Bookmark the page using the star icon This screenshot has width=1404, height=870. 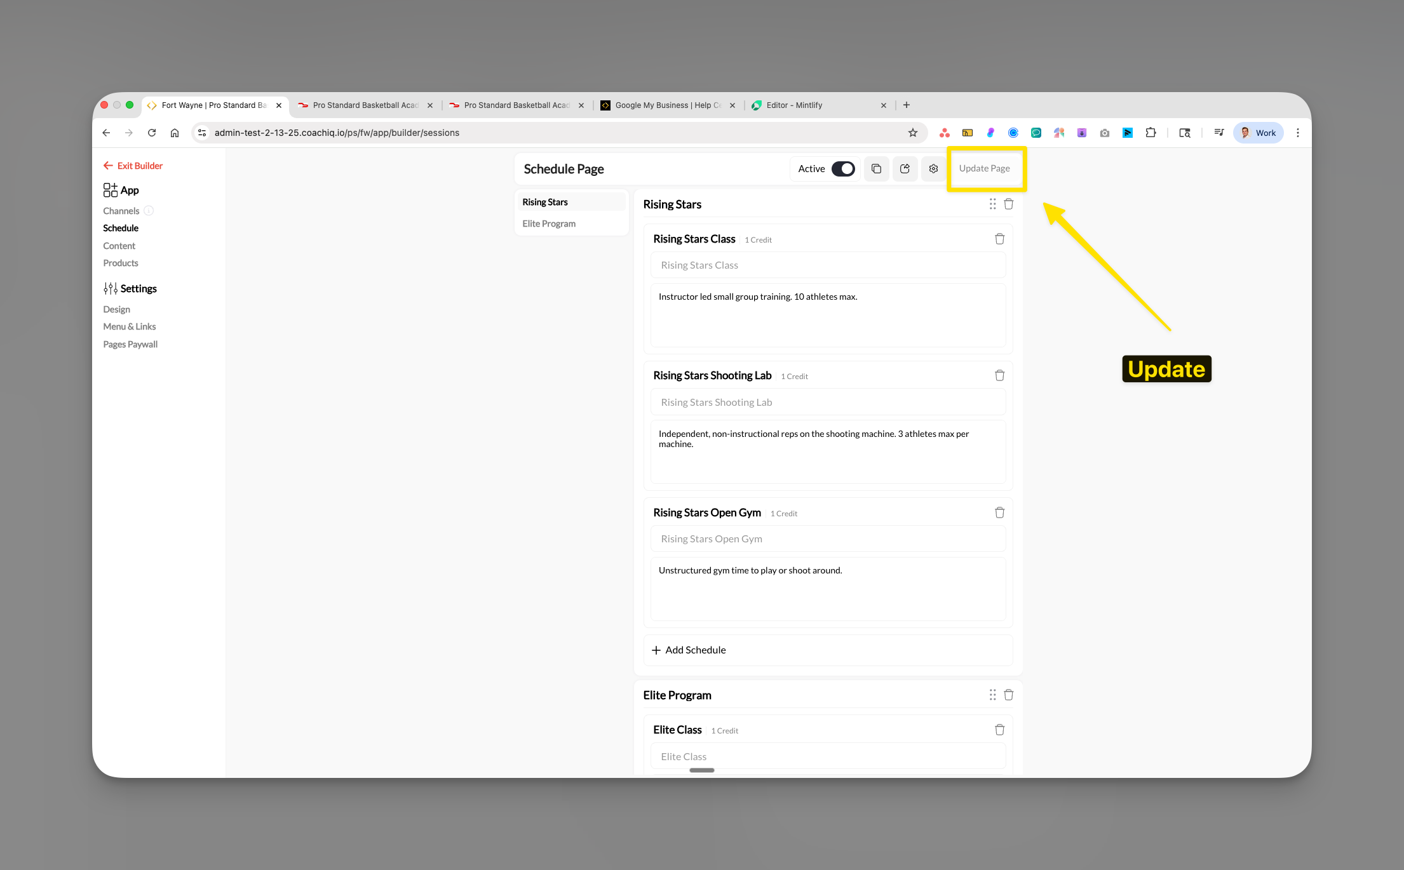click(913, 132)
